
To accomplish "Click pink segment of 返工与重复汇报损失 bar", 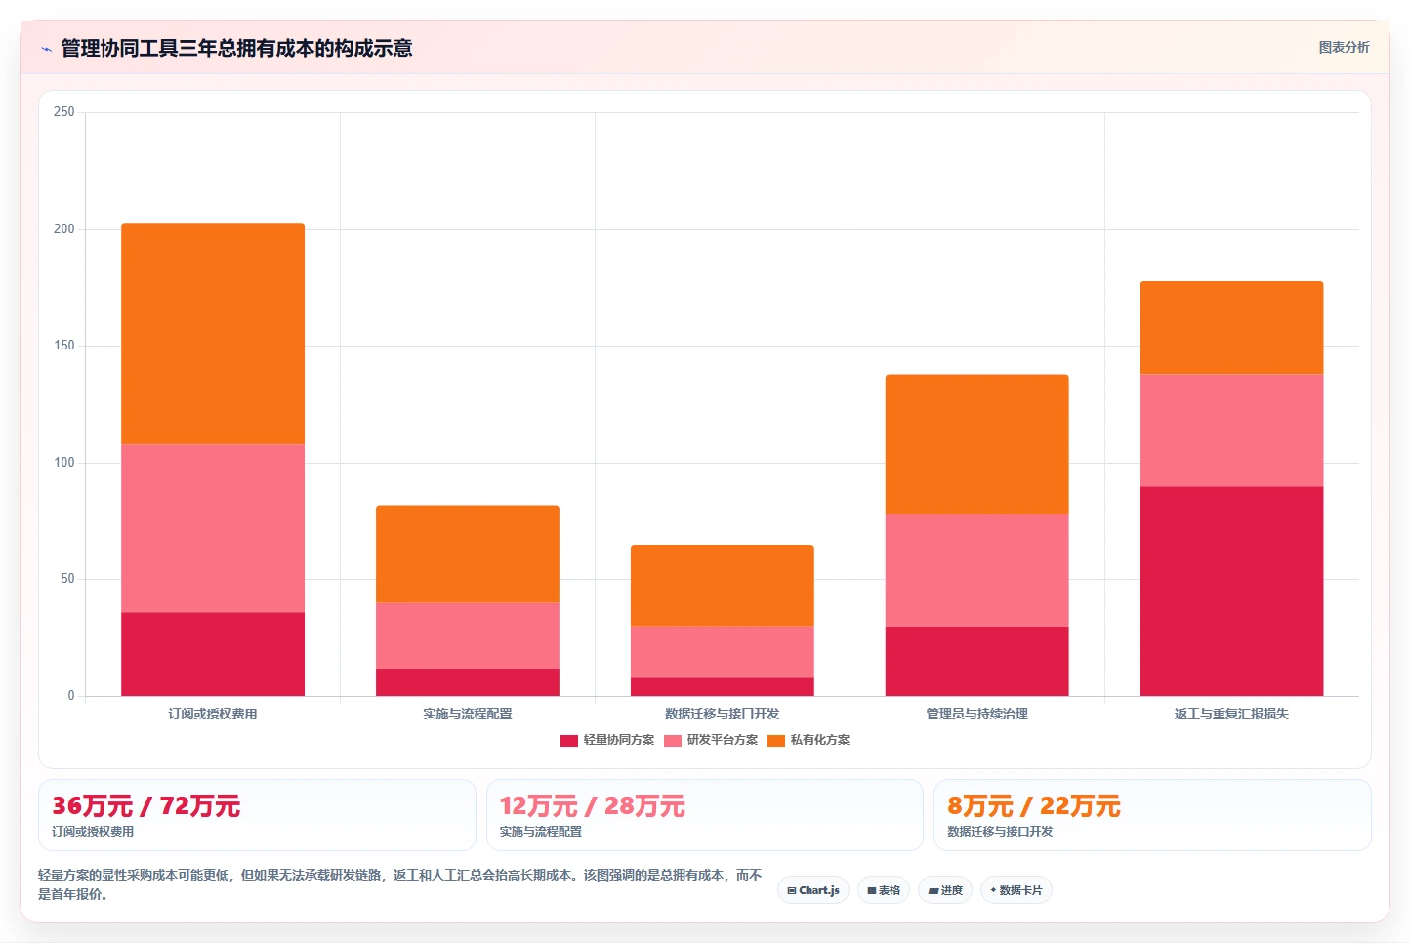I will tap(1232, 430).
